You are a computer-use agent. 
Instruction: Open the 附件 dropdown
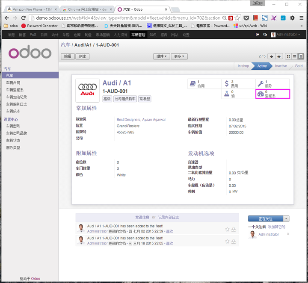[x=161, y=56]
